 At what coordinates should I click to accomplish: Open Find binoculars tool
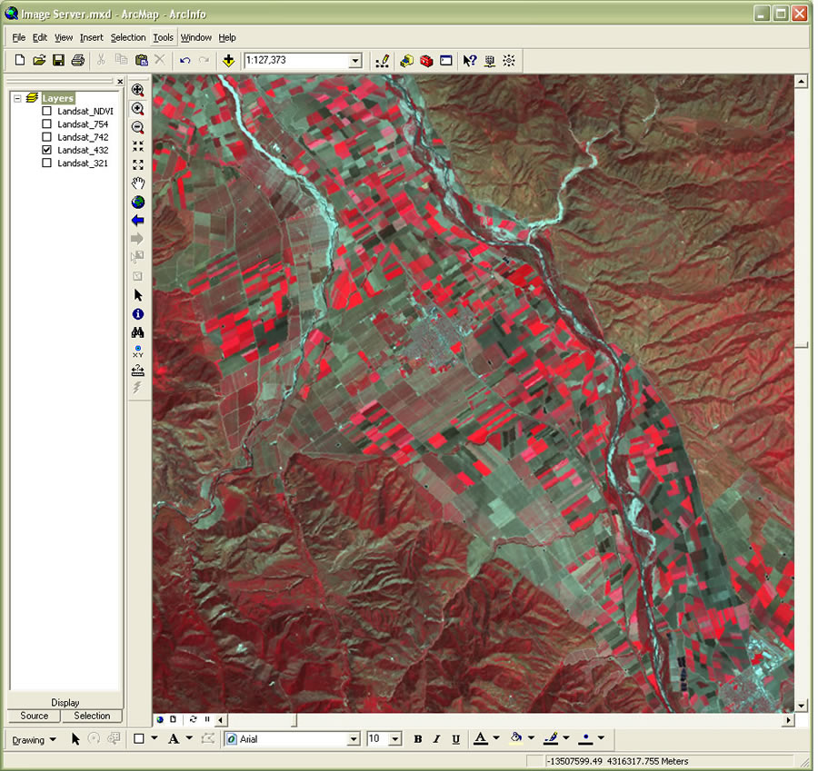138,332
